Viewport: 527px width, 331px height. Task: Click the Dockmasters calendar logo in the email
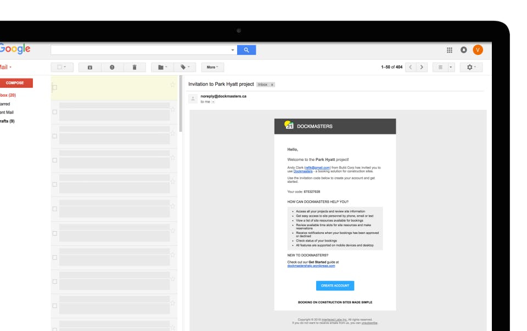pyautogui.click(x=289, y=125)
